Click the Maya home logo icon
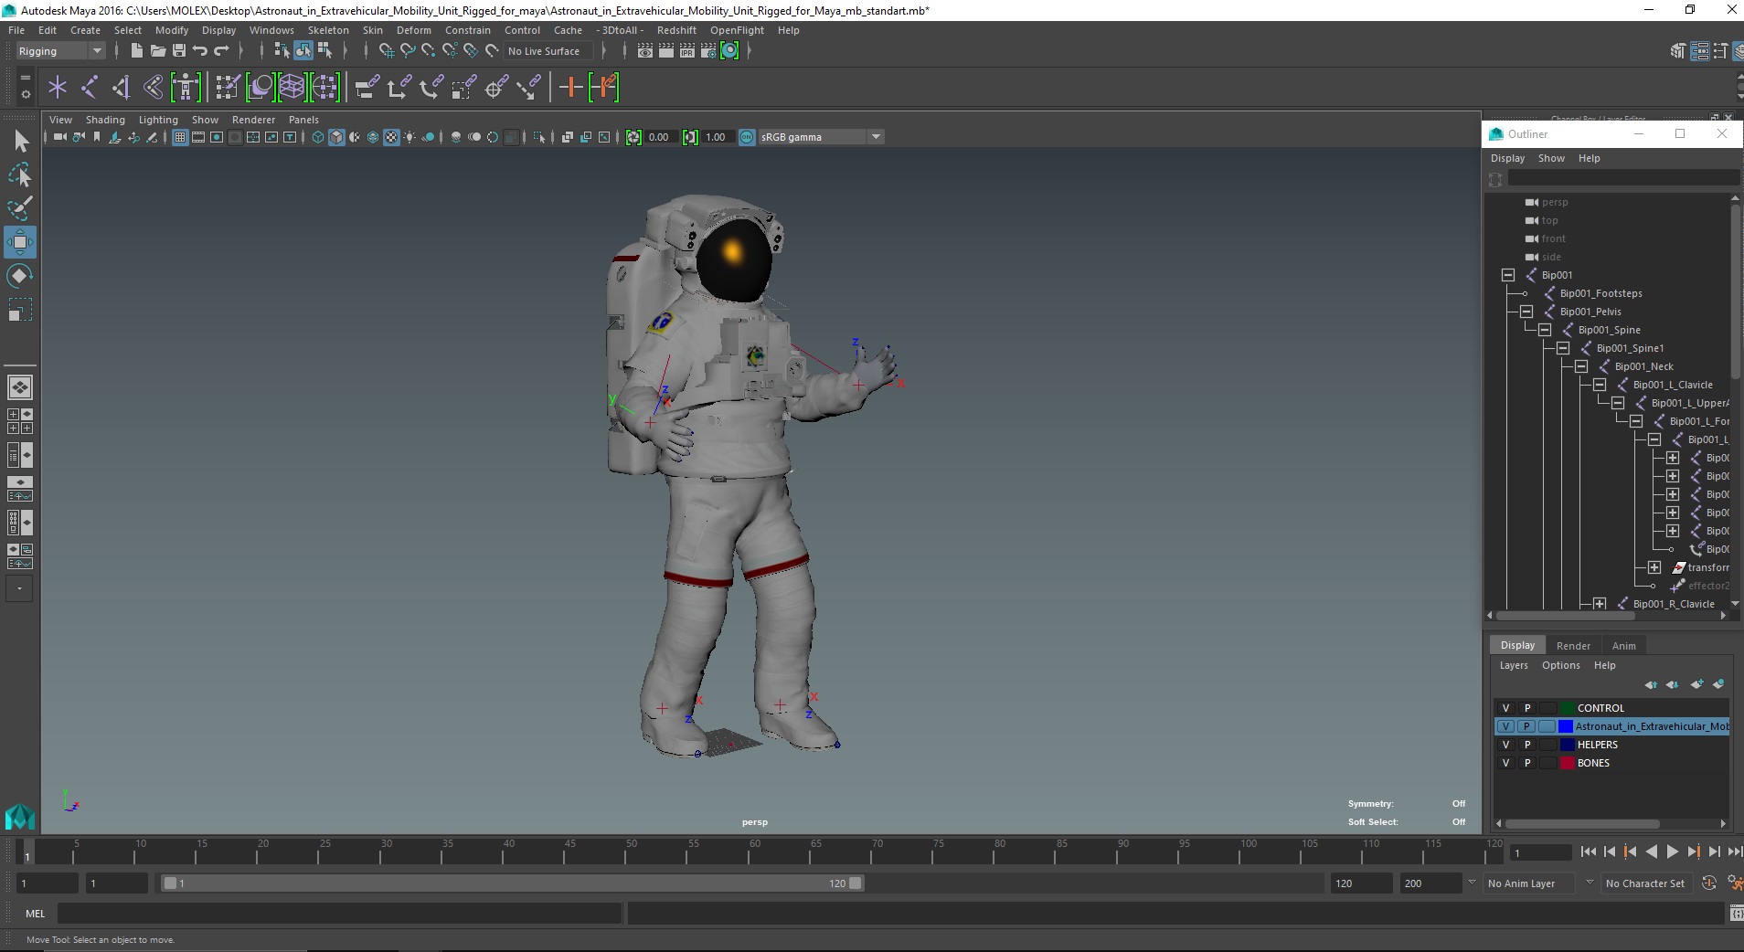The height and width of the screenshot is (952, 1744). point(20,816)
